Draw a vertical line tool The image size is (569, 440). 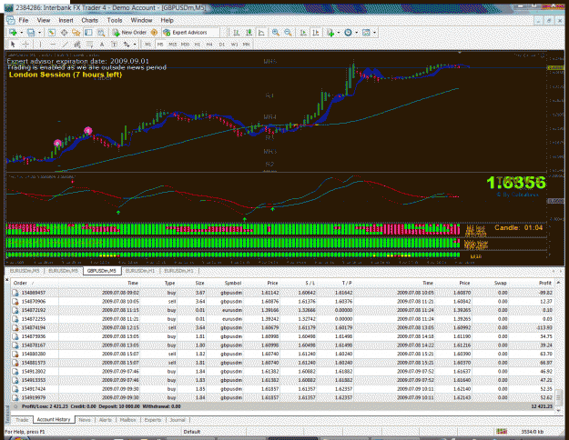point(40,45)
